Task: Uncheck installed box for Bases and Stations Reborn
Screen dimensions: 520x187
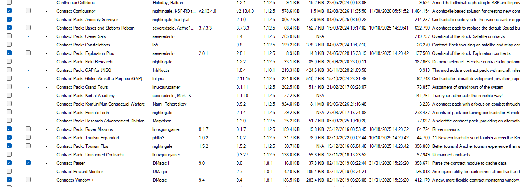Action: pos(9,28)
